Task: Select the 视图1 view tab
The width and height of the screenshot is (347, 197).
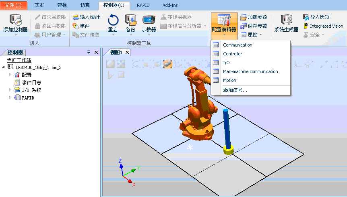Action: [x=116, y=52]
